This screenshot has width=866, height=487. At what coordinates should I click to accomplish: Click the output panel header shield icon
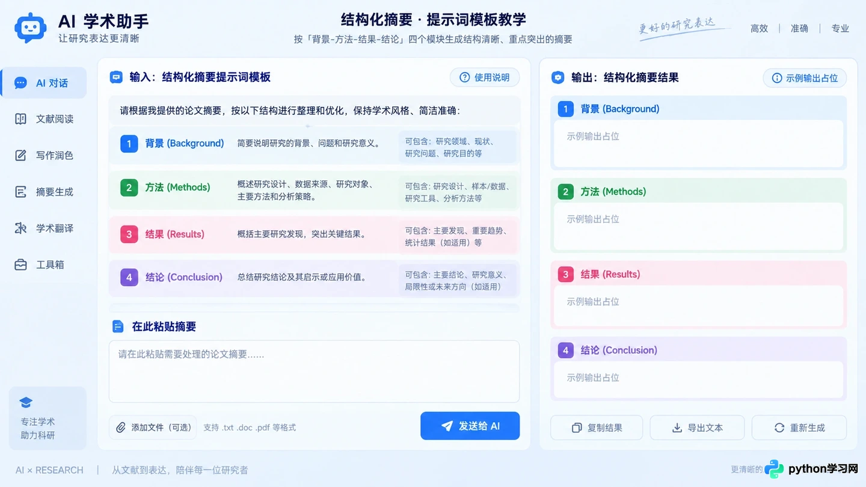[x=558, y=78]
